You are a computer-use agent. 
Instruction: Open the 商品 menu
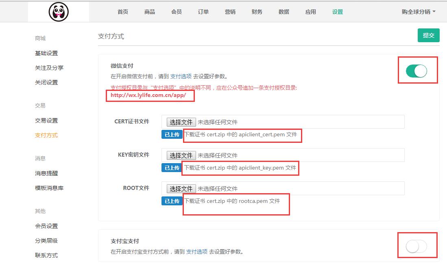coord(150,12)
